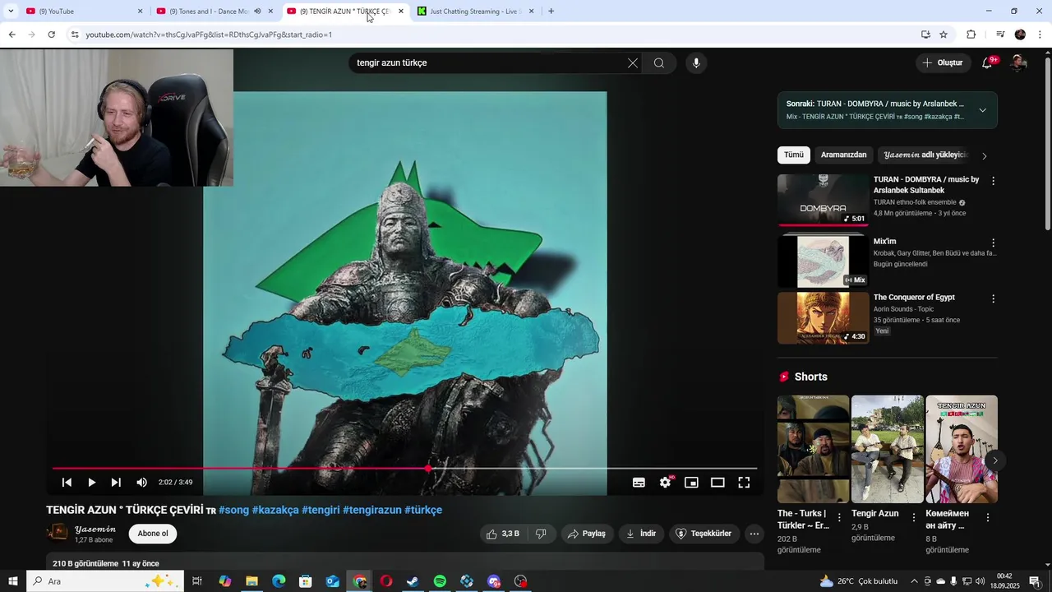Open a new browser tab with the plus
The image size is (1052, 592).
pos(551,12)
